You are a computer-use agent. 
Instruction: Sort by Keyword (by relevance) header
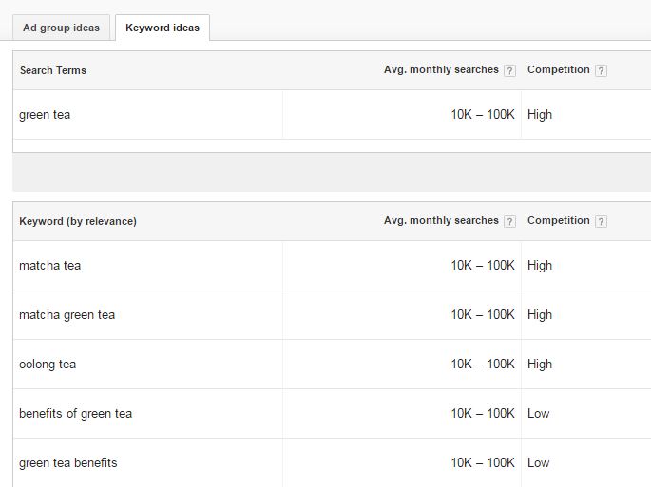78,221
